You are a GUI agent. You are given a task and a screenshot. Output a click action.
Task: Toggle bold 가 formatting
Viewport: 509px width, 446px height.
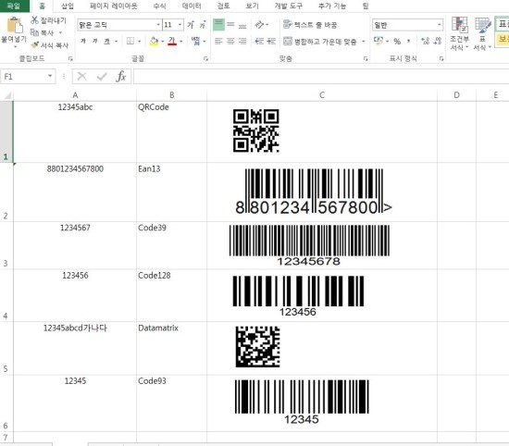(83, 41)
